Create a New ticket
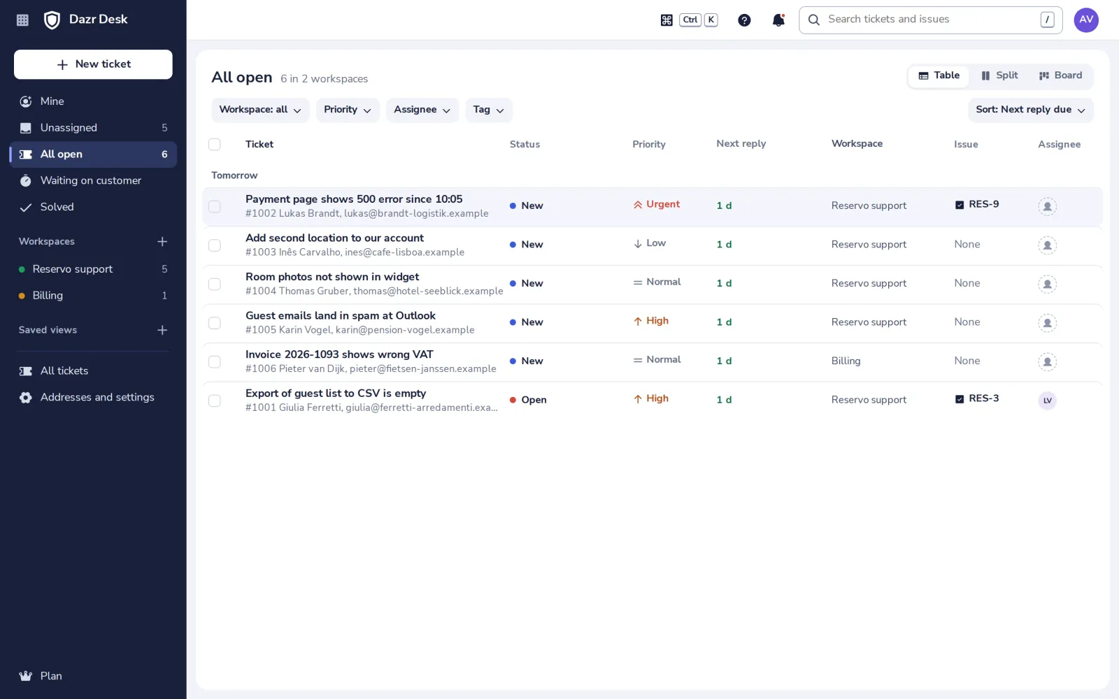The height and width of the screenshot is (699, 1119). (93, 64)
